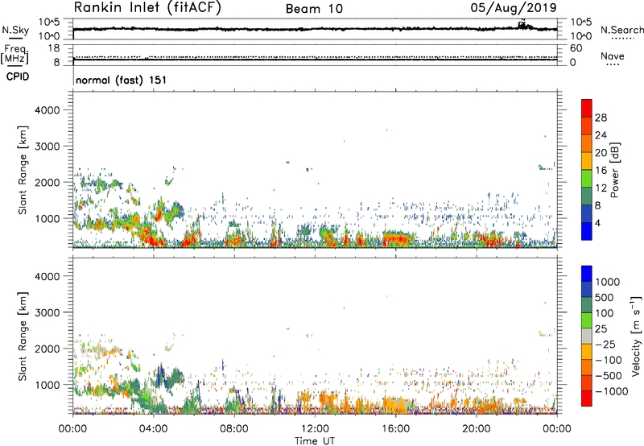Image resolution: width=644 pixels, height=446 pixels.
Task: Click the '28' label on Power colorbar
Action: click(601, 118)
